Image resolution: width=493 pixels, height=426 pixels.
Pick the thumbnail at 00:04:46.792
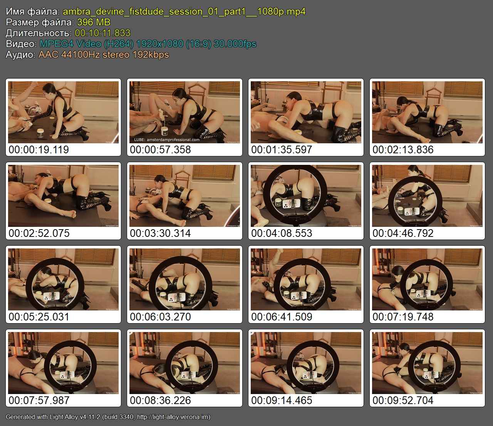point(428,196)
